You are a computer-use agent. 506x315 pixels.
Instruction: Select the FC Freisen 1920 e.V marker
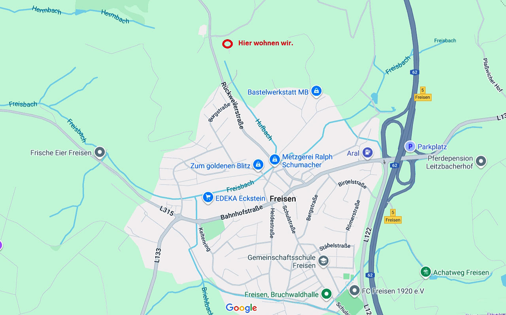pyautogui.click(x=355, y=291)
